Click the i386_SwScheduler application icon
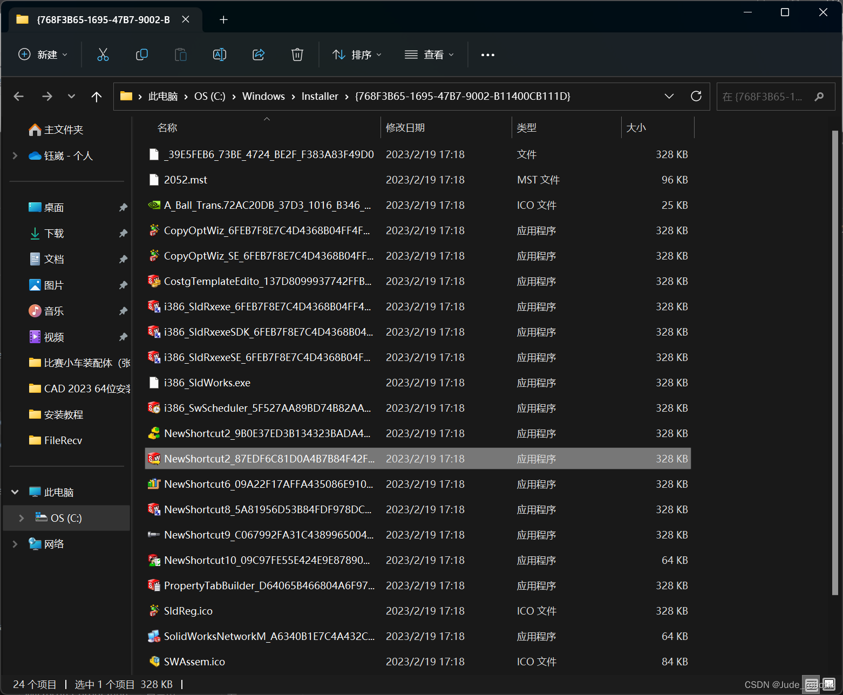 (x=154, y=408)
